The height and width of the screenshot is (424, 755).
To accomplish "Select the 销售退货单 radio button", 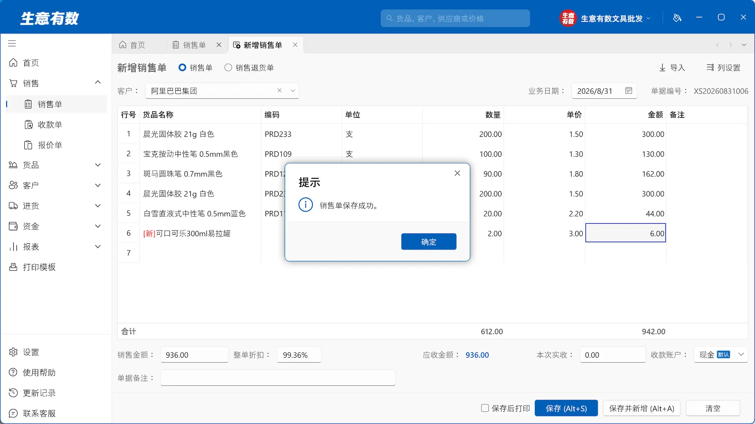I will tap(228, 68).
